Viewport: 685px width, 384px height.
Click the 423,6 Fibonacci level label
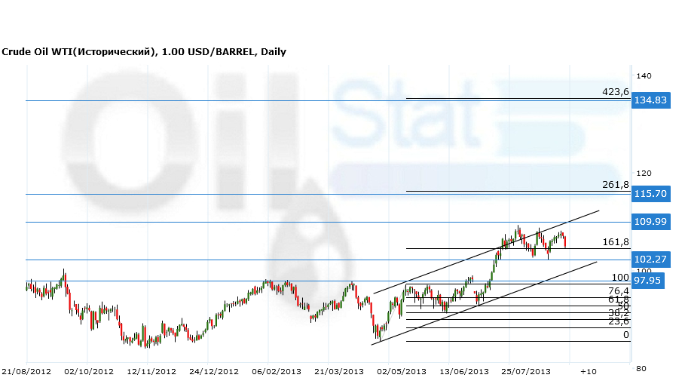(x=616, y=92)
